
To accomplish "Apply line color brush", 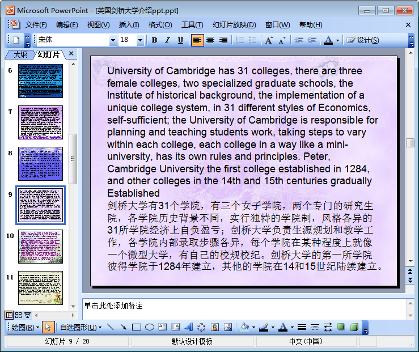I will [x=264, y=327].
